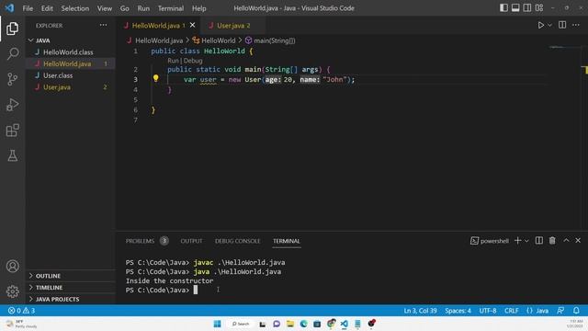
Task: Switch to the Output panel tab
Action: pos(191,241)
